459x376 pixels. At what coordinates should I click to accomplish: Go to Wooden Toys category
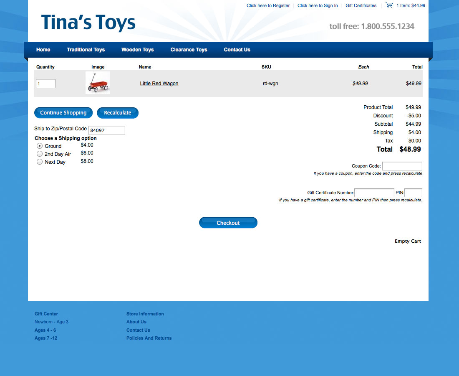pos(137,50)
